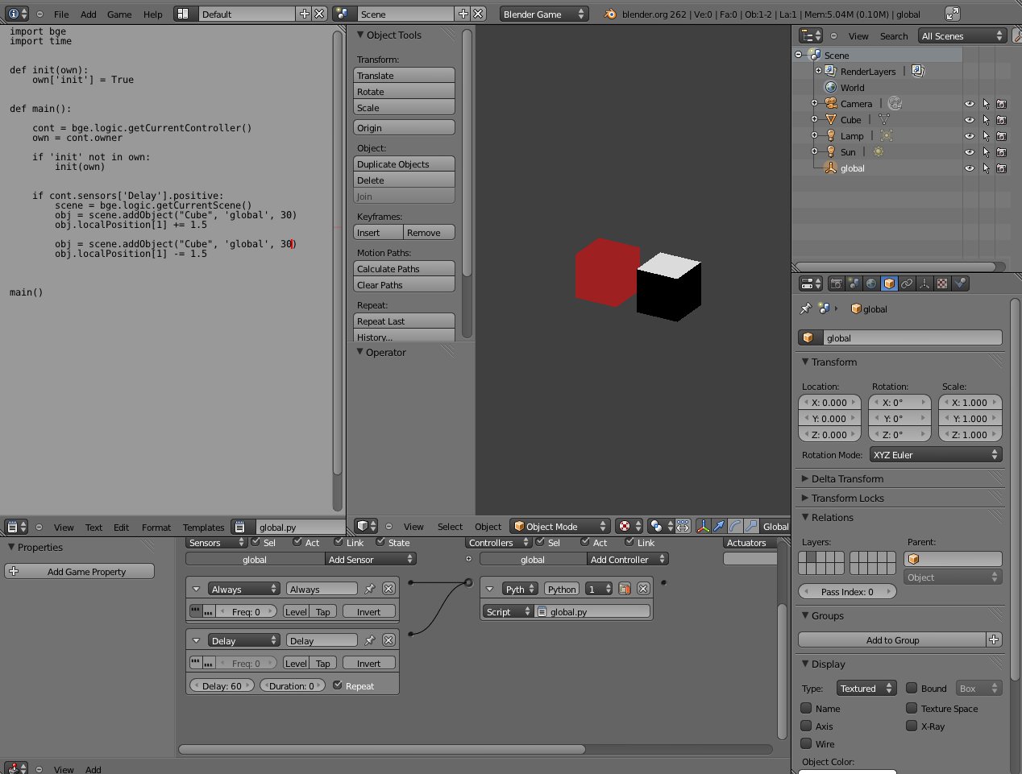This screenshot has height=774, width=1022.
Task: Toggle manipulate center points icon
Action: (683, 526)
